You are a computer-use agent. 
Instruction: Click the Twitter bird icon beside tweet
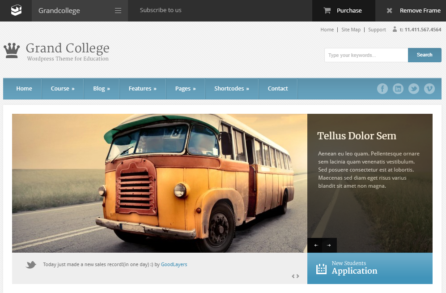tap(31, 264)
